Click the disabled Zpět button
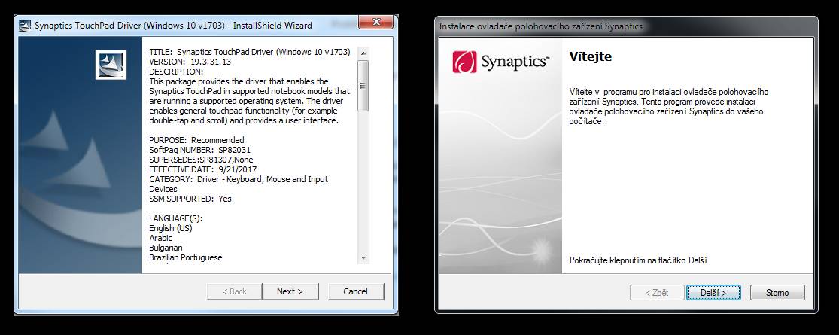Viewport: 839px width, 335px height. point(657,293)
